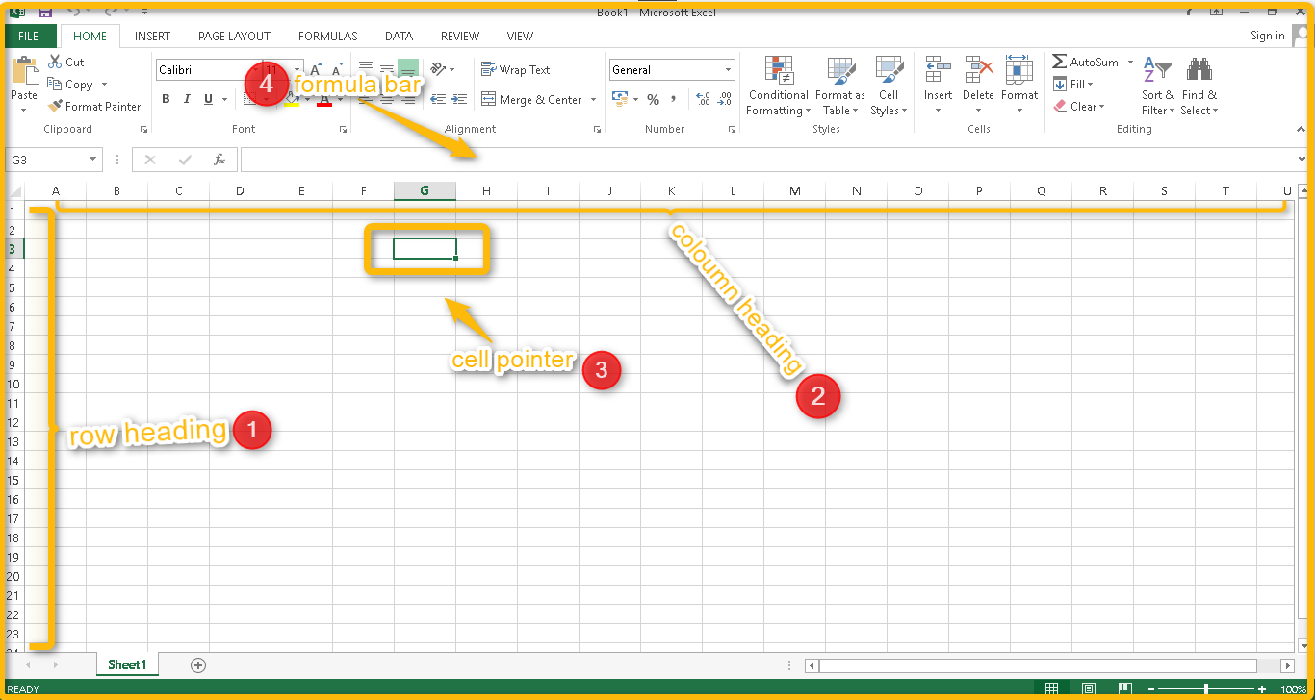Apply the Percent Style format
This screenshot has width=1315, height=700.
653,99
